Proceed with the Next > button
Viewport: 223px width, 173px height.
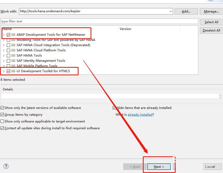[159, 166]
